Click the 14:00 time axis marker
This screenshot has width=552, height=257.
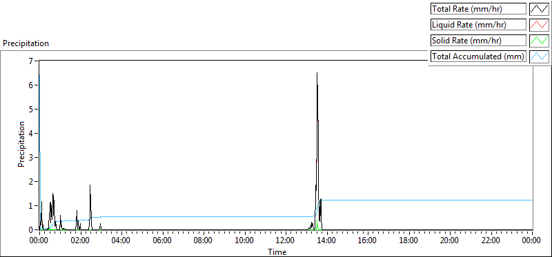326,241
